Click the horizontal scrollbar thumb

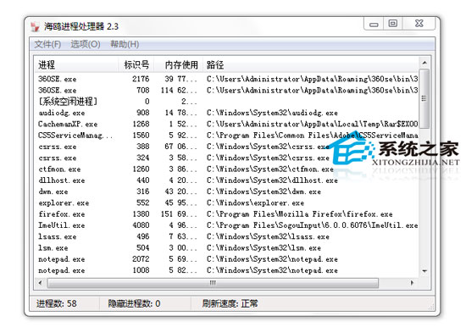click(x=213, y=283)
